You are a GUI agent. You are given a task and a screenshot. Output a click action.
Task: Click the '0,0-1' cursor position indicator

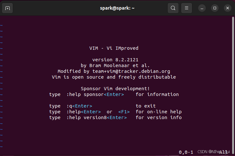coord(186,152)
